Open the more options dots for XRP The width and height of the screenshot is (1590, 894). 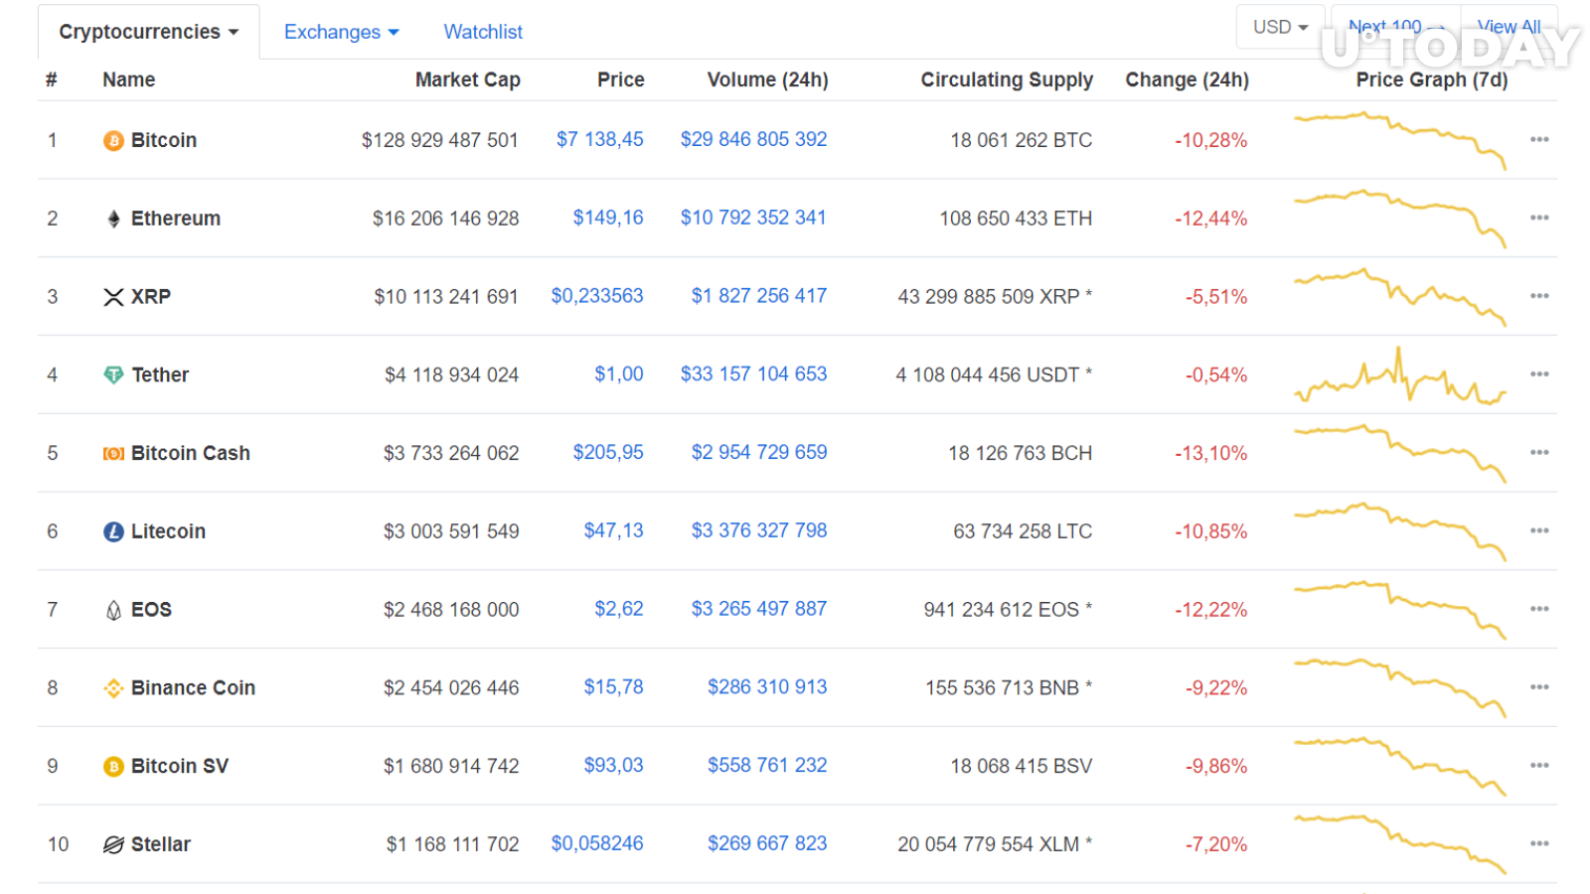point(1539,296)
